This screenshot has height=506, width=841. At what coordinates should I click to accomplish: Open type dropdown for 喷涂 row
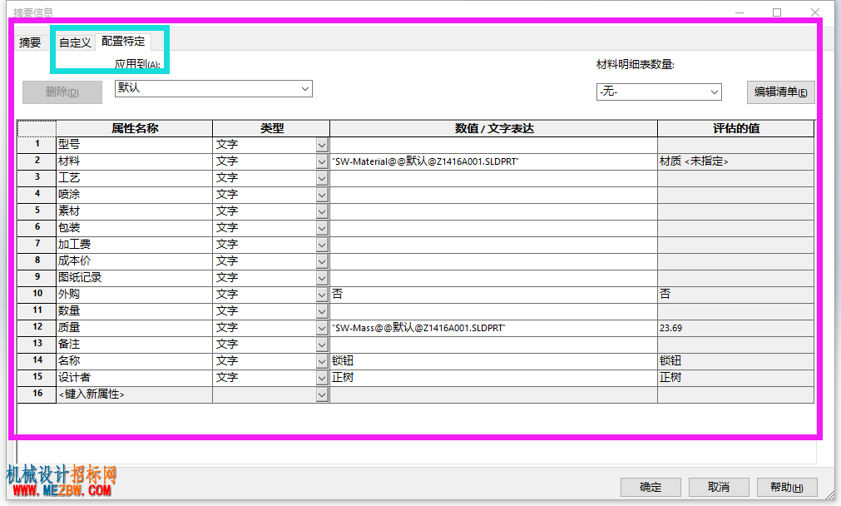322,195
